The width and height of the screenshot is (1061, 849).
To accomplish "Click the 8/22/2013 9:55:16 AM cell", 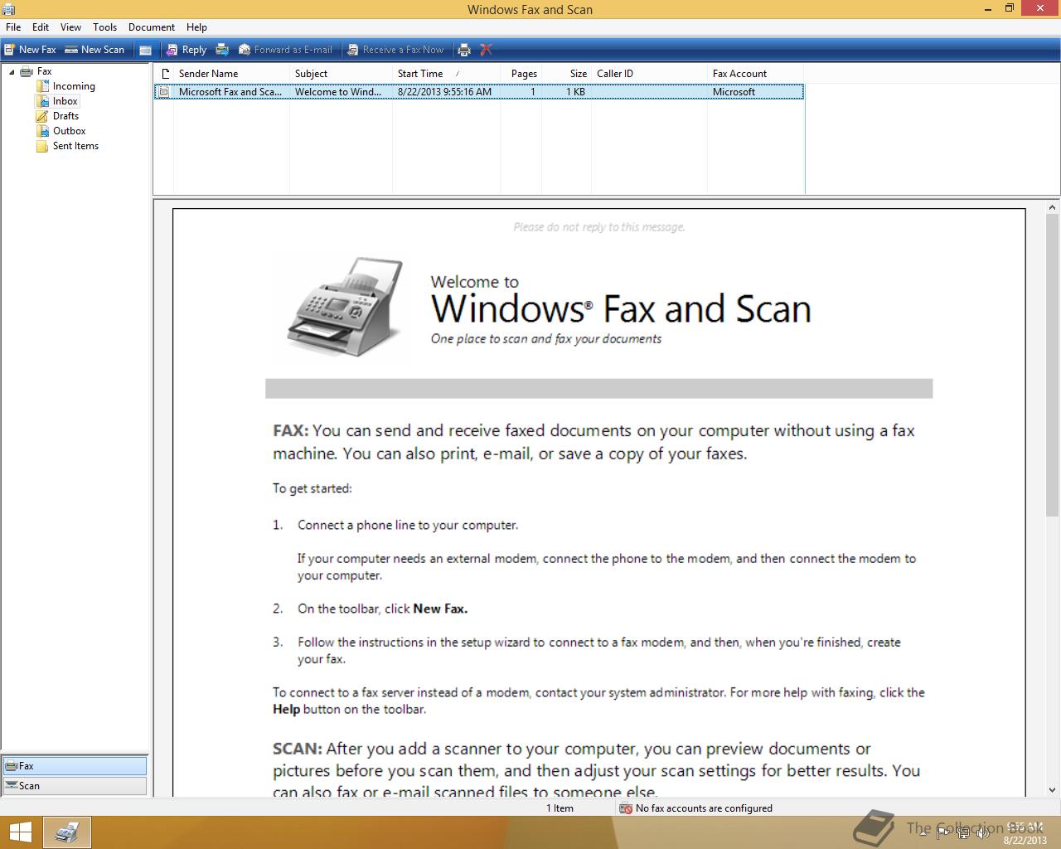I will 444,92.
